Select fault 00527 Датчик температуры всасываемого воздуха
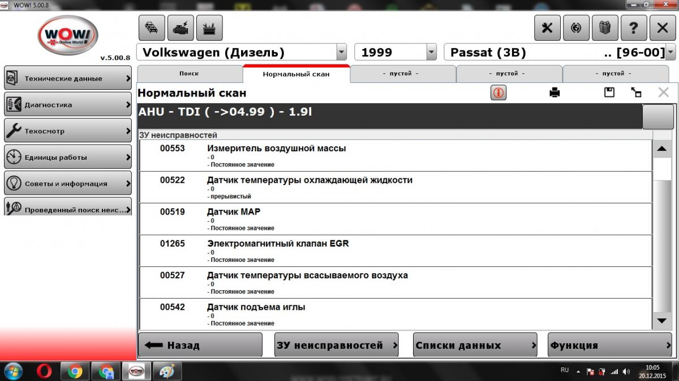This screenshot has height=381, width=679. (396, 282)
